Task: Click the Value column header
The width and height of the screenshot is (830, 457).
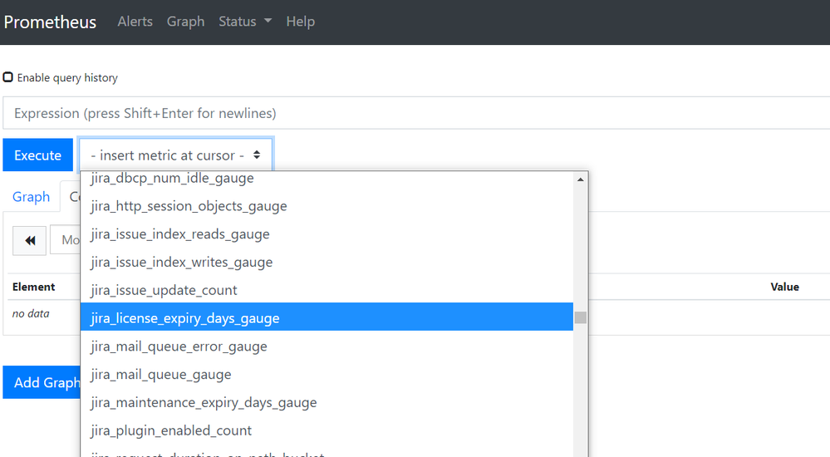Action: click(784, 287)
